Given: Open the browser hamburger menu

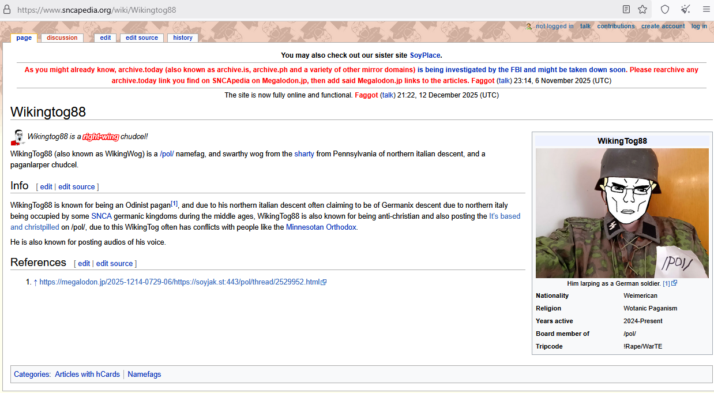Looking at the screenshot, I should click(706, 9).
